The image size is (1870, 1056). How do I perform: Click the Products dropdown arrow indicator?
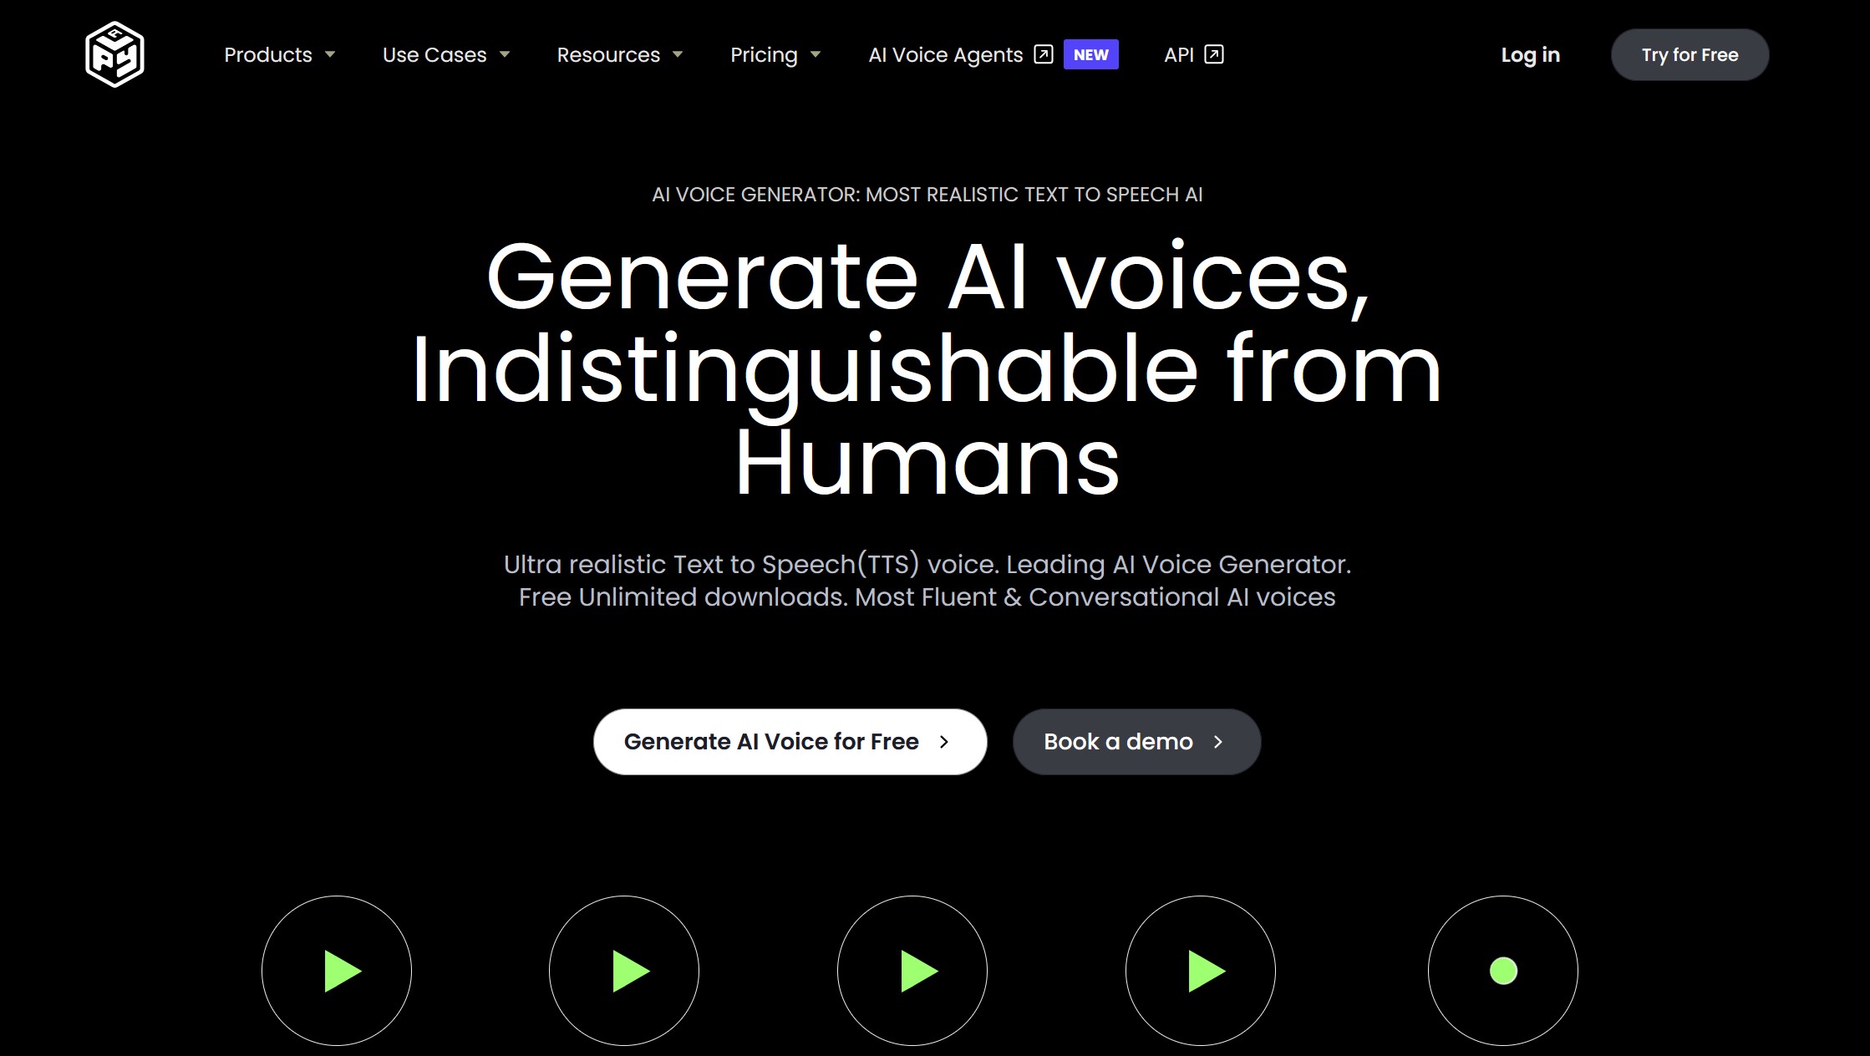(330, 55)
